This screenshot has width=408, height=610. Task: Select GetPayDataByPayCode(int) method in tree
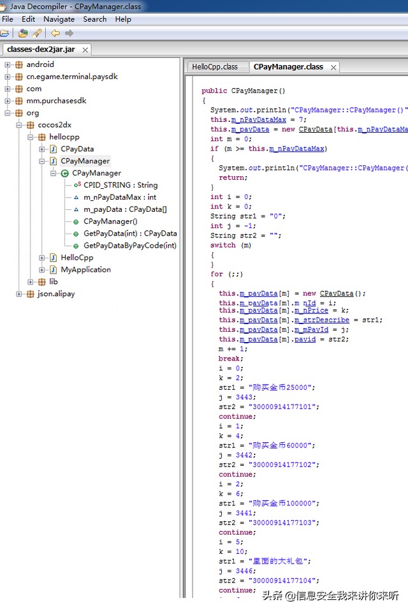130,246
